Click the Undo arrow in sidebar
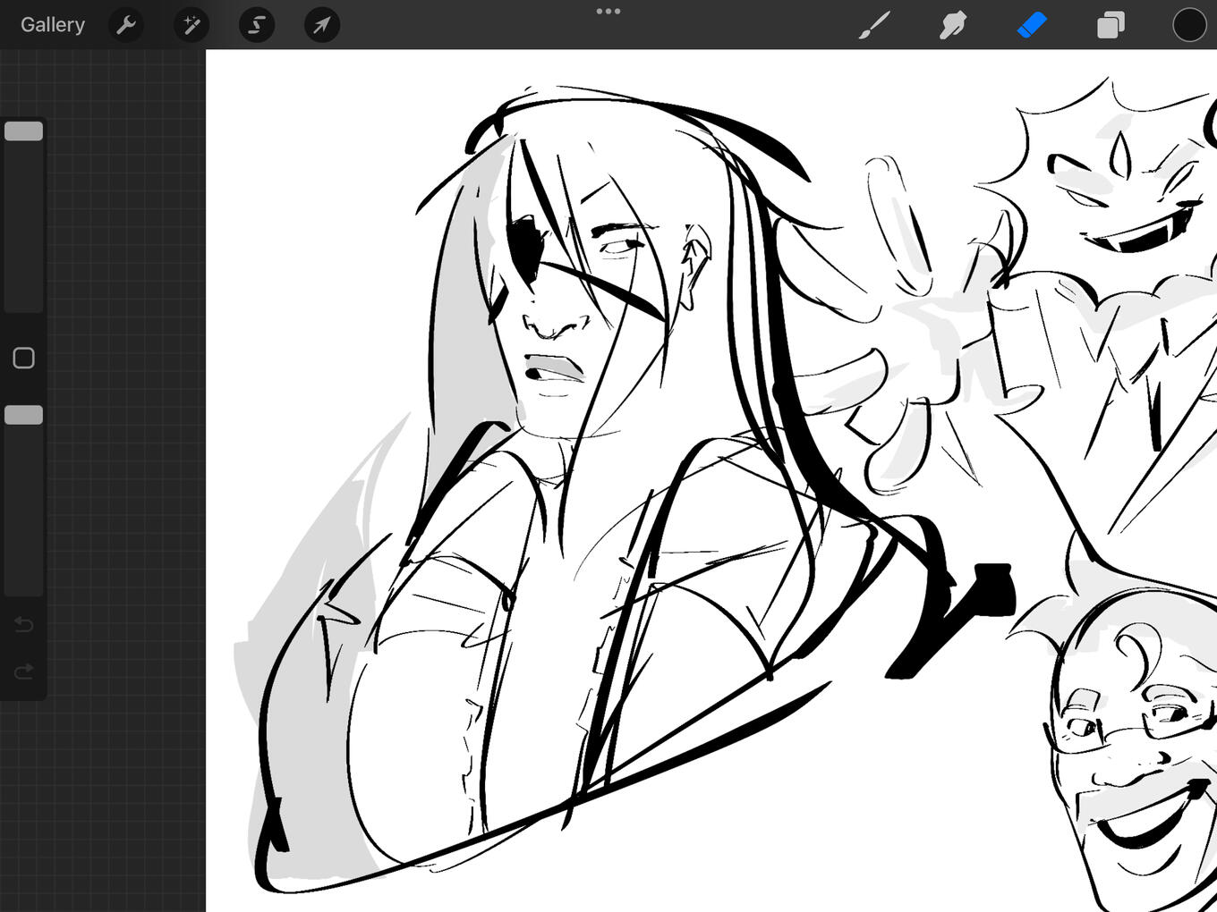 (x=24, y=624)
